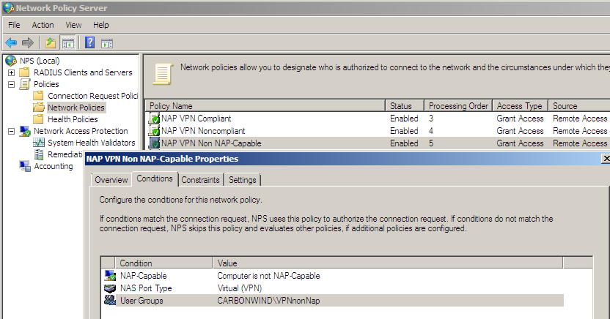
Task: Close the NAP VPN Non NAP-Capable Properties dialog
Action: [606, 158]
